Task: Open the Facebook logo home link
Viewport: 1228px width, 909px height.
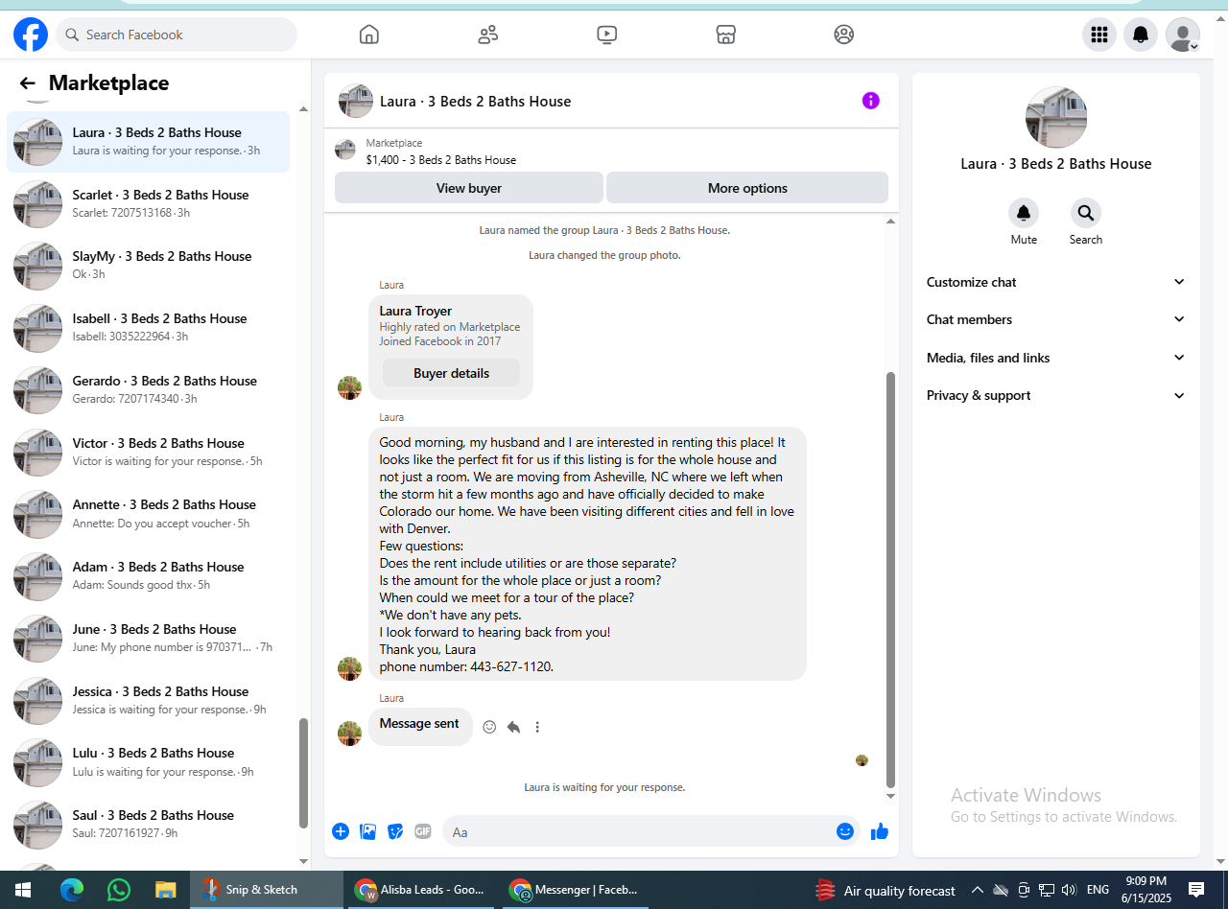Action: point(31,35)
